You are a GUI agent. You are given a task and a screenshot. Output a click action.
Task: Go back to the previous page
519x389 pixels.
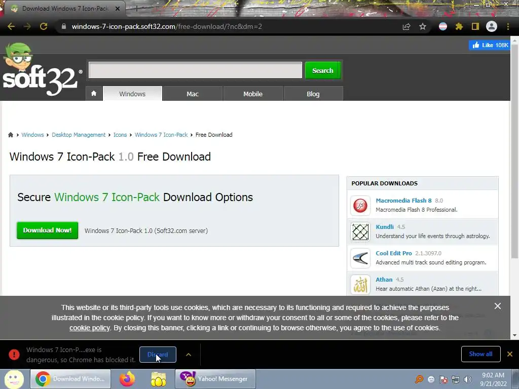coord(11,26)
